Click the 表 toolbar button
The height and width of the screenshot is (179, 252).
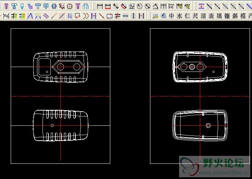pos(211,16)
